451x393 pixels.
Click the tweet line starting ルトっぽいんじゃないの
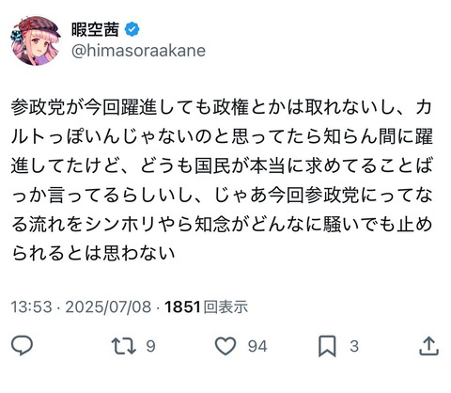click(222, 136)
